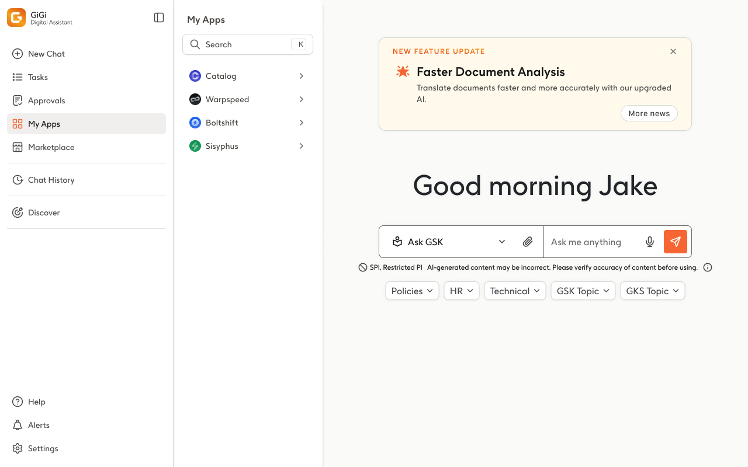This screenshot has height=467, width=748.
Task: Open the Policies dropdown chip
Action: 412,291
